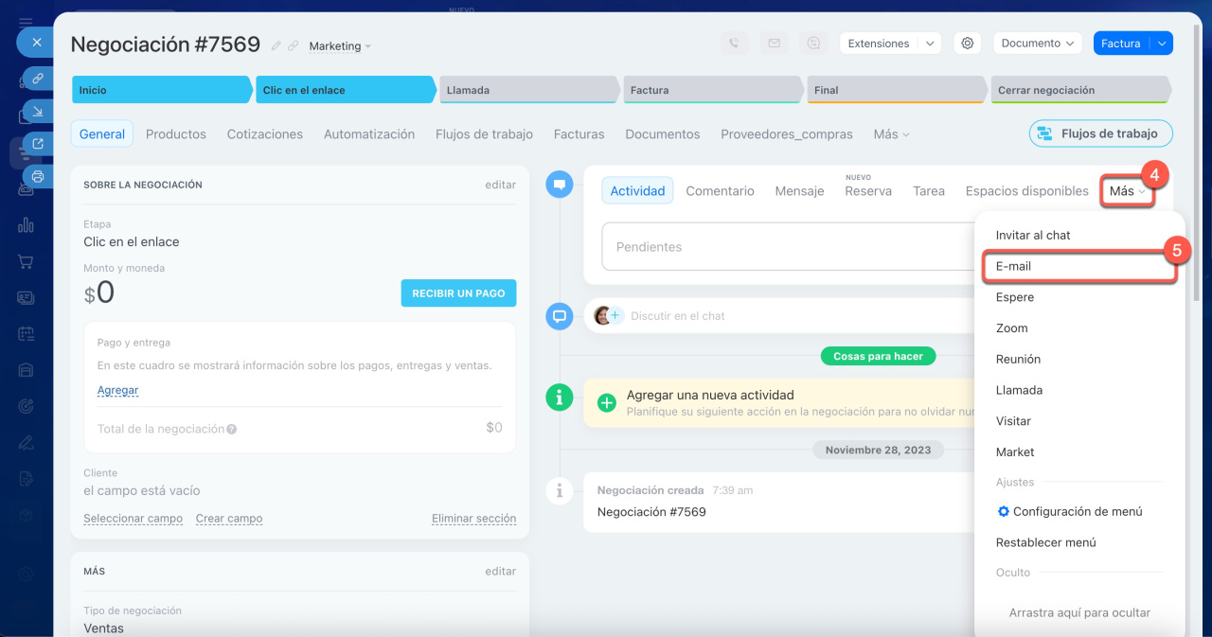Open the Documento dropdown
1212x637 pixels.
coord(1037,44)
